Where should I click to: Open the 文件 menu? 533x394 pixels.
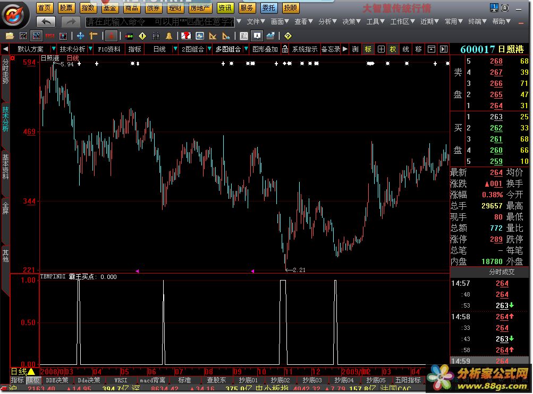(x=256, y=22)
